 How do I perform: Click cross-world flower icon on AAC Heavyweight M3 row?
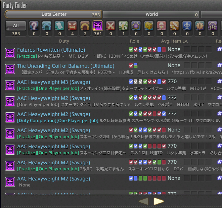[x=219, y=81]
